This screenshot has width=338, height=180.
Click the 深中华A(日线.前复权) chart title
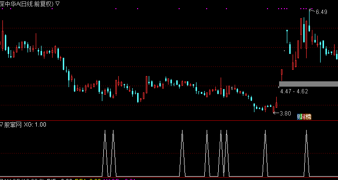point(27,4)
